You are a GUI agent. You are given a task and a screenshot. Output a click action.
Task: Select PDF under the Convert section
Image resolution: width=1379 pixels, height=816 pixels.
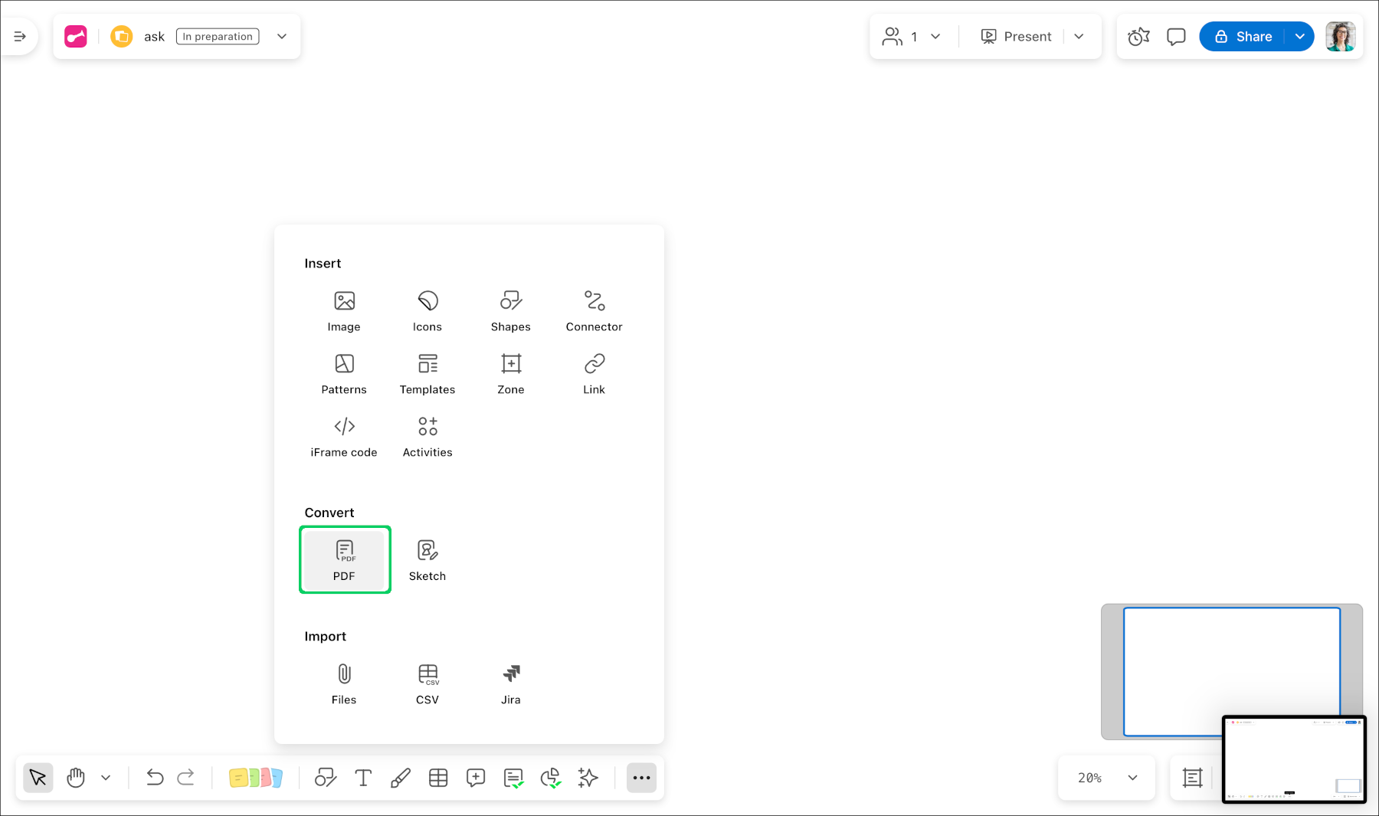coord(345,559)
